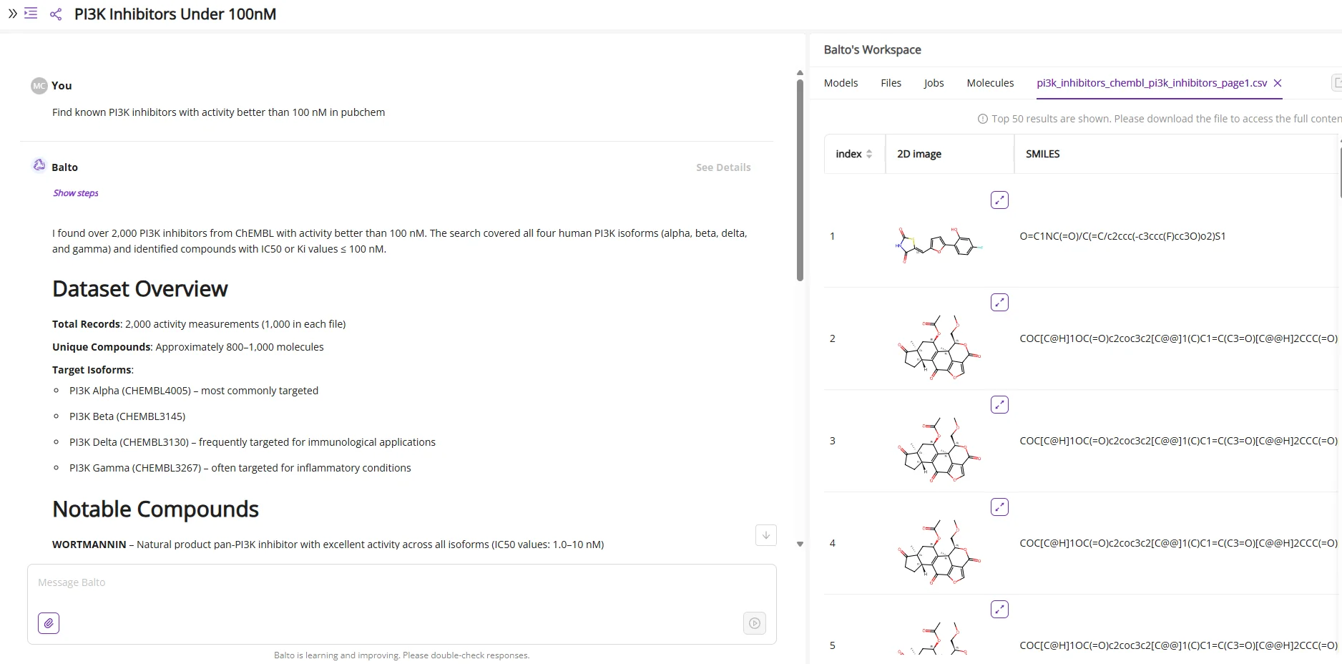Enlarge molecule structure for row 3
The image size is (1342, 664).
tap(999, 404)
